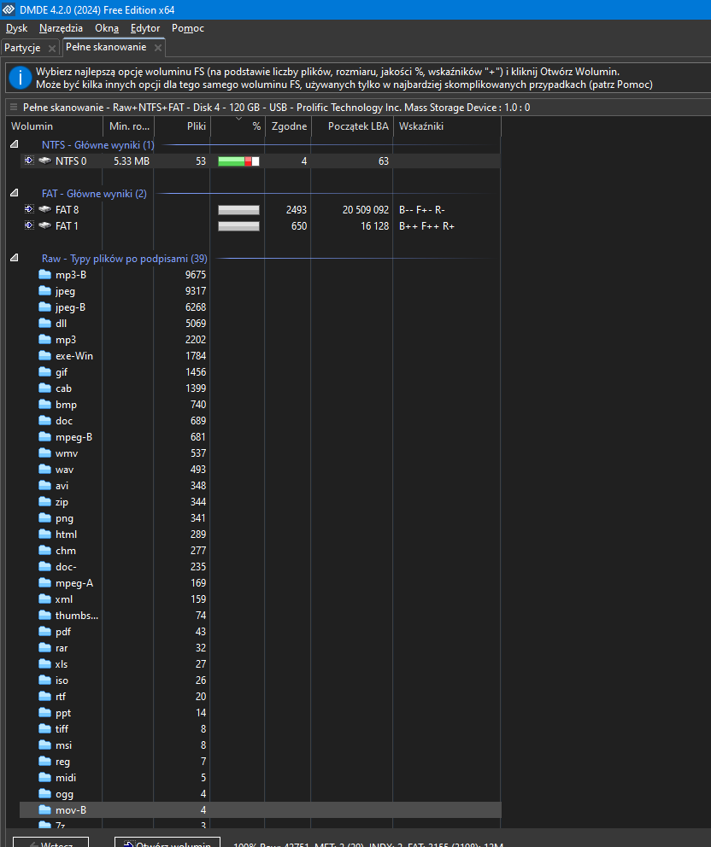
Task: Open the Pomoc menu
Action: 188,28
